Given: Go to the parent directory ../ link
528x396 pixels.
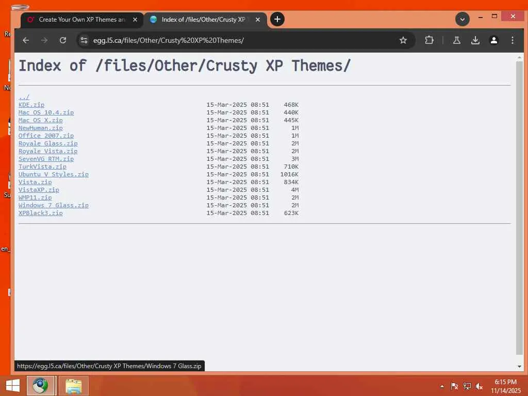Looking at the screenshot, I should pos(24,97).
